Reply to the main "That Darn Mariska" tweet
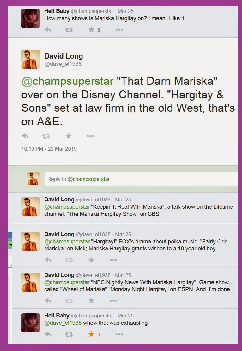This screenshot has height=351, width=242. coord(26,136)
